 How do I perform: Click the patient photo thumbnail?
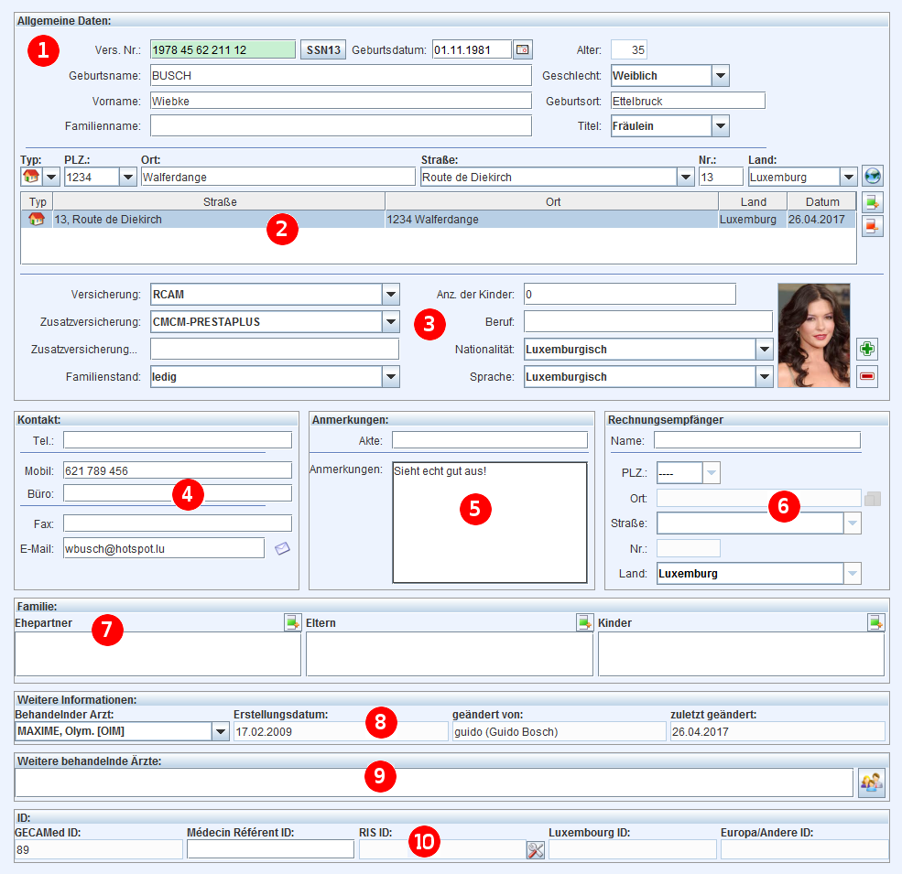pos(814,336)
